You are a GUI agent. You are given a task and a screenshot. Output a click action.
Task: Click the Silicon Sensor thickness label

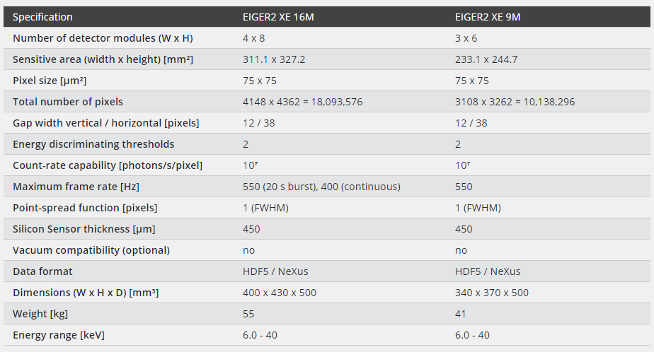[x=84, y=229]
